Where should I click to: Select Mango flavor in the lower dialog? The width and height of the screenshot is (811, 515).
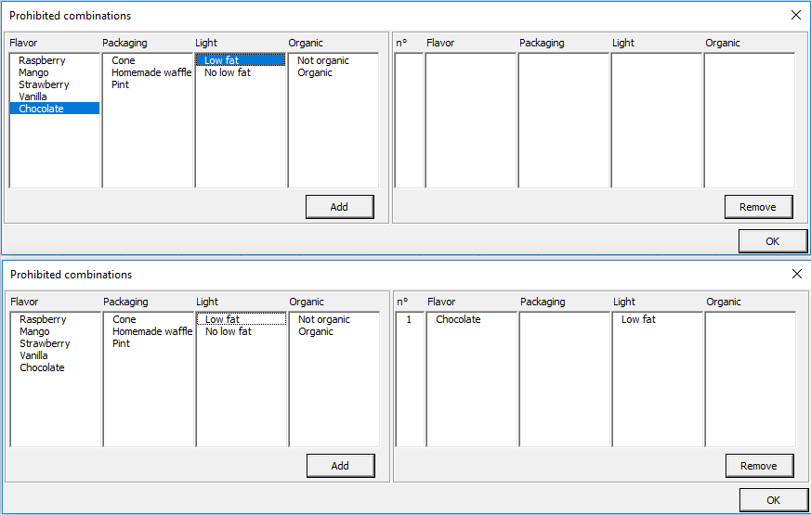(34, 331)
